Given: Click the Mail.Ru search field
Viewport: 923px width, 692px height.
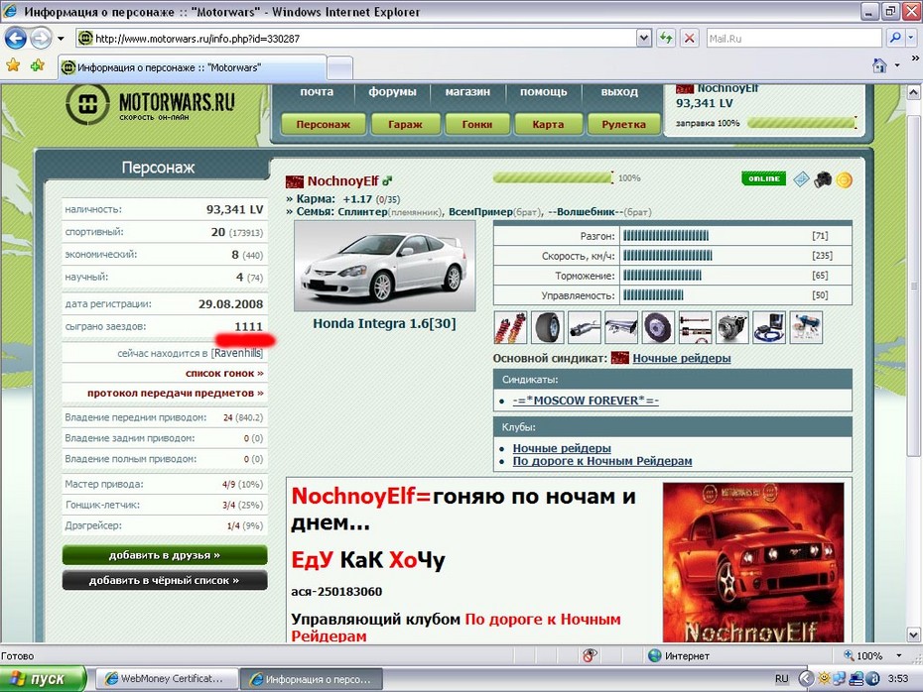Looking at the screenshot, I should pos(794,39).
